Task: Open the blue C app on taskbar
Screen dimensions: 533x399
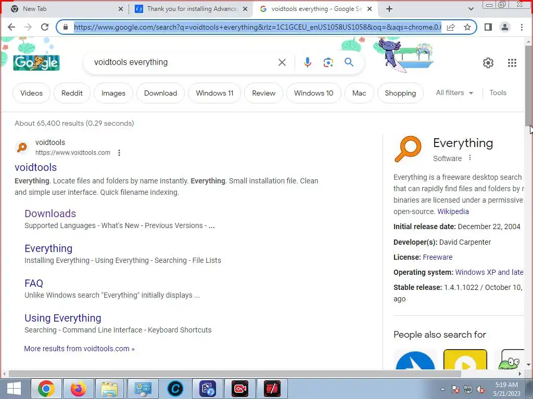Action: point(175,389)
